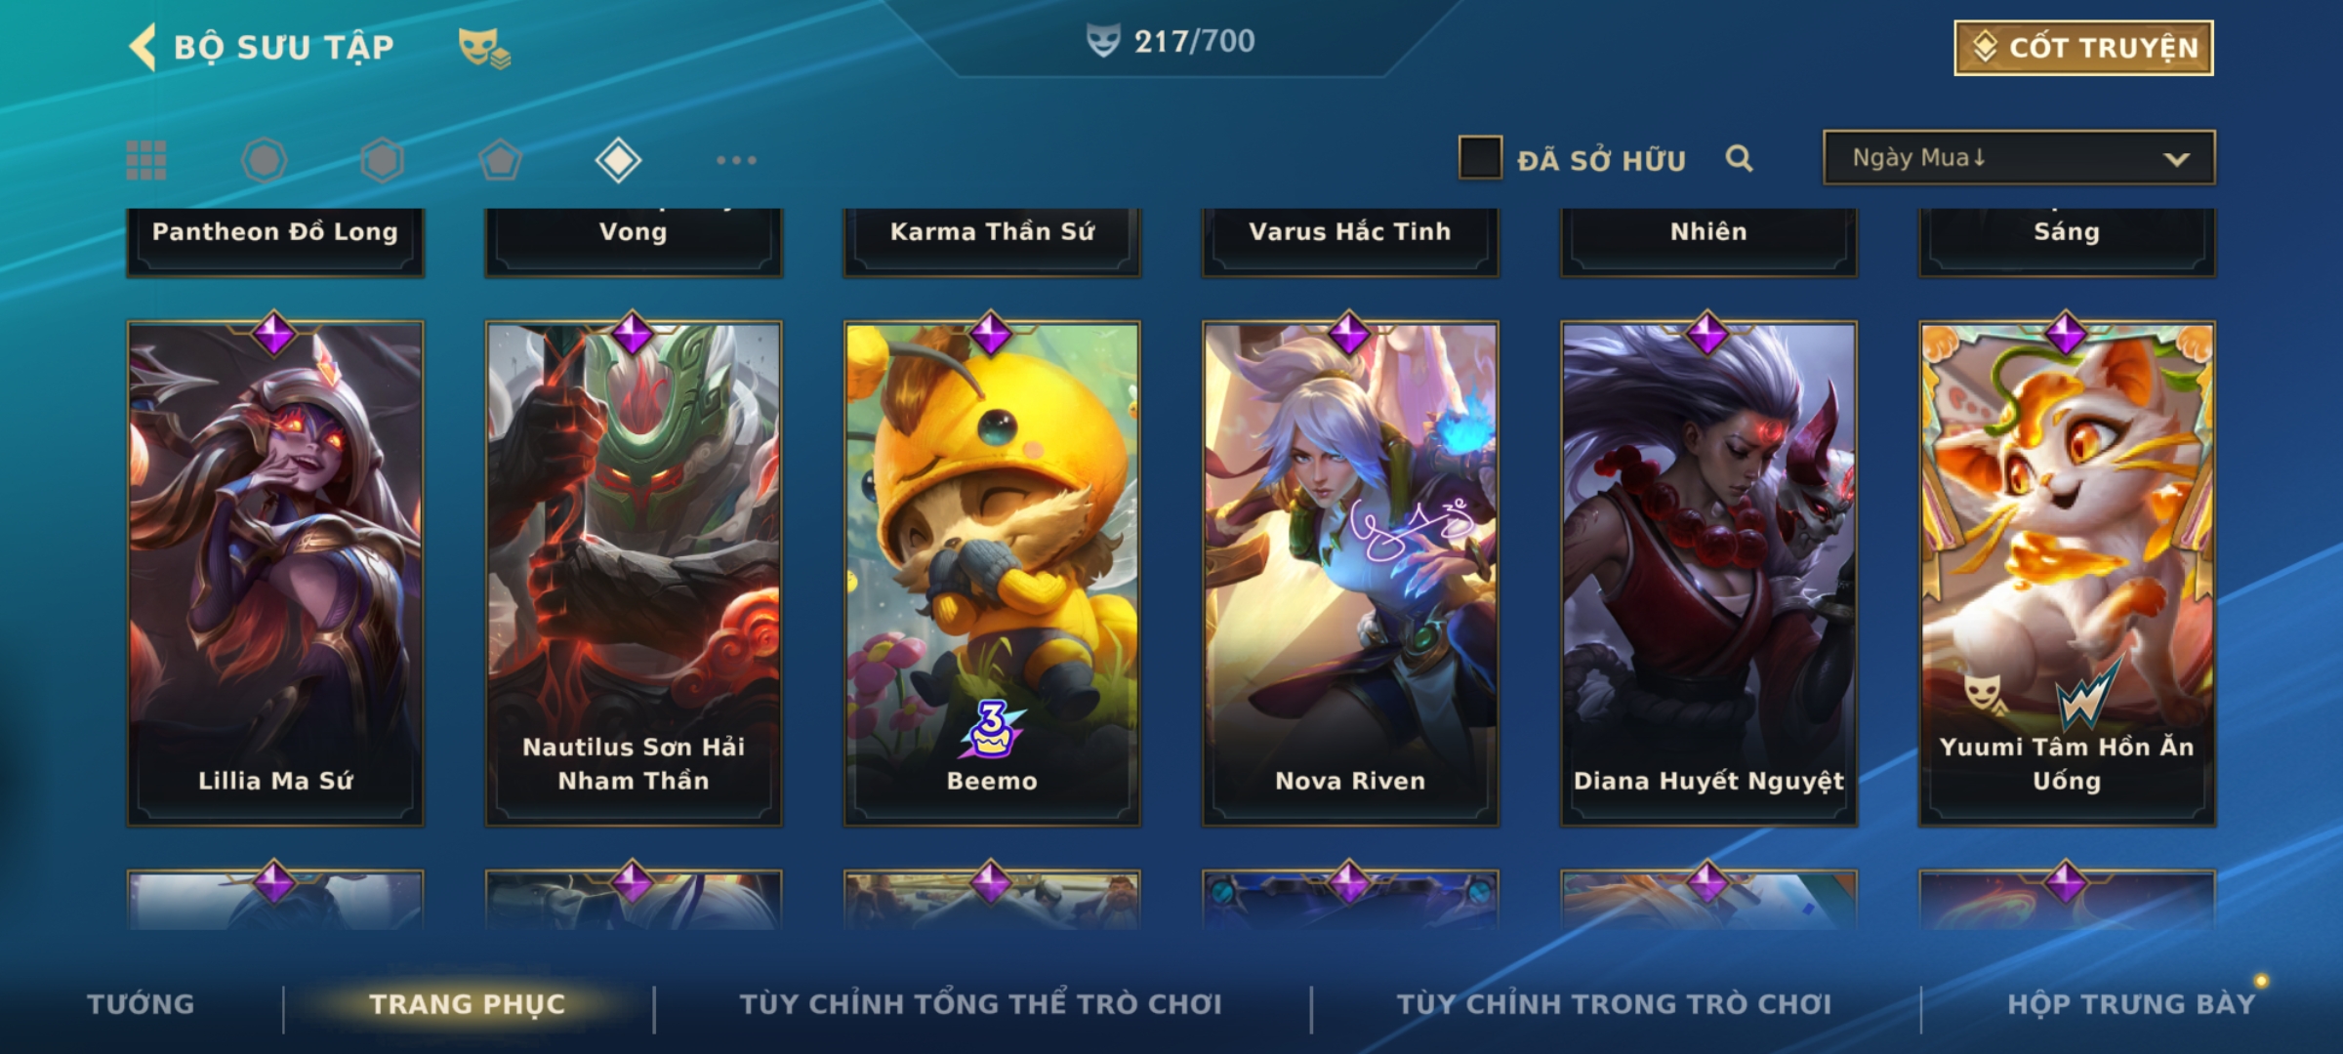Select the Lillia Ma Sứ skin card
Viewport: 2343px width, 1054px height.
point(275,574)
